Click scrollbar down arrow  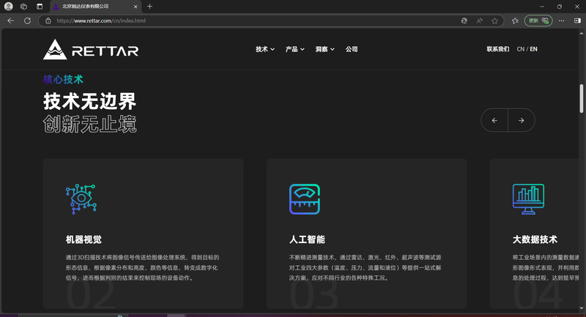click(x=581, y=308)
